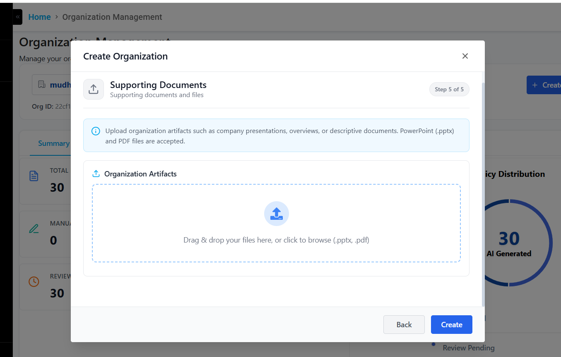The width and height of the screenshot is (561, 357).
Task: Click the background blue Create button
Action: tap(544, 85)
